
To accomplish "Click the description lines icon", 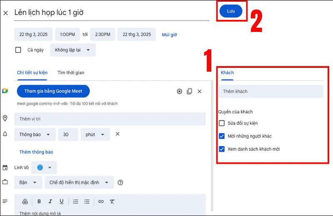I will coord(5,201).
